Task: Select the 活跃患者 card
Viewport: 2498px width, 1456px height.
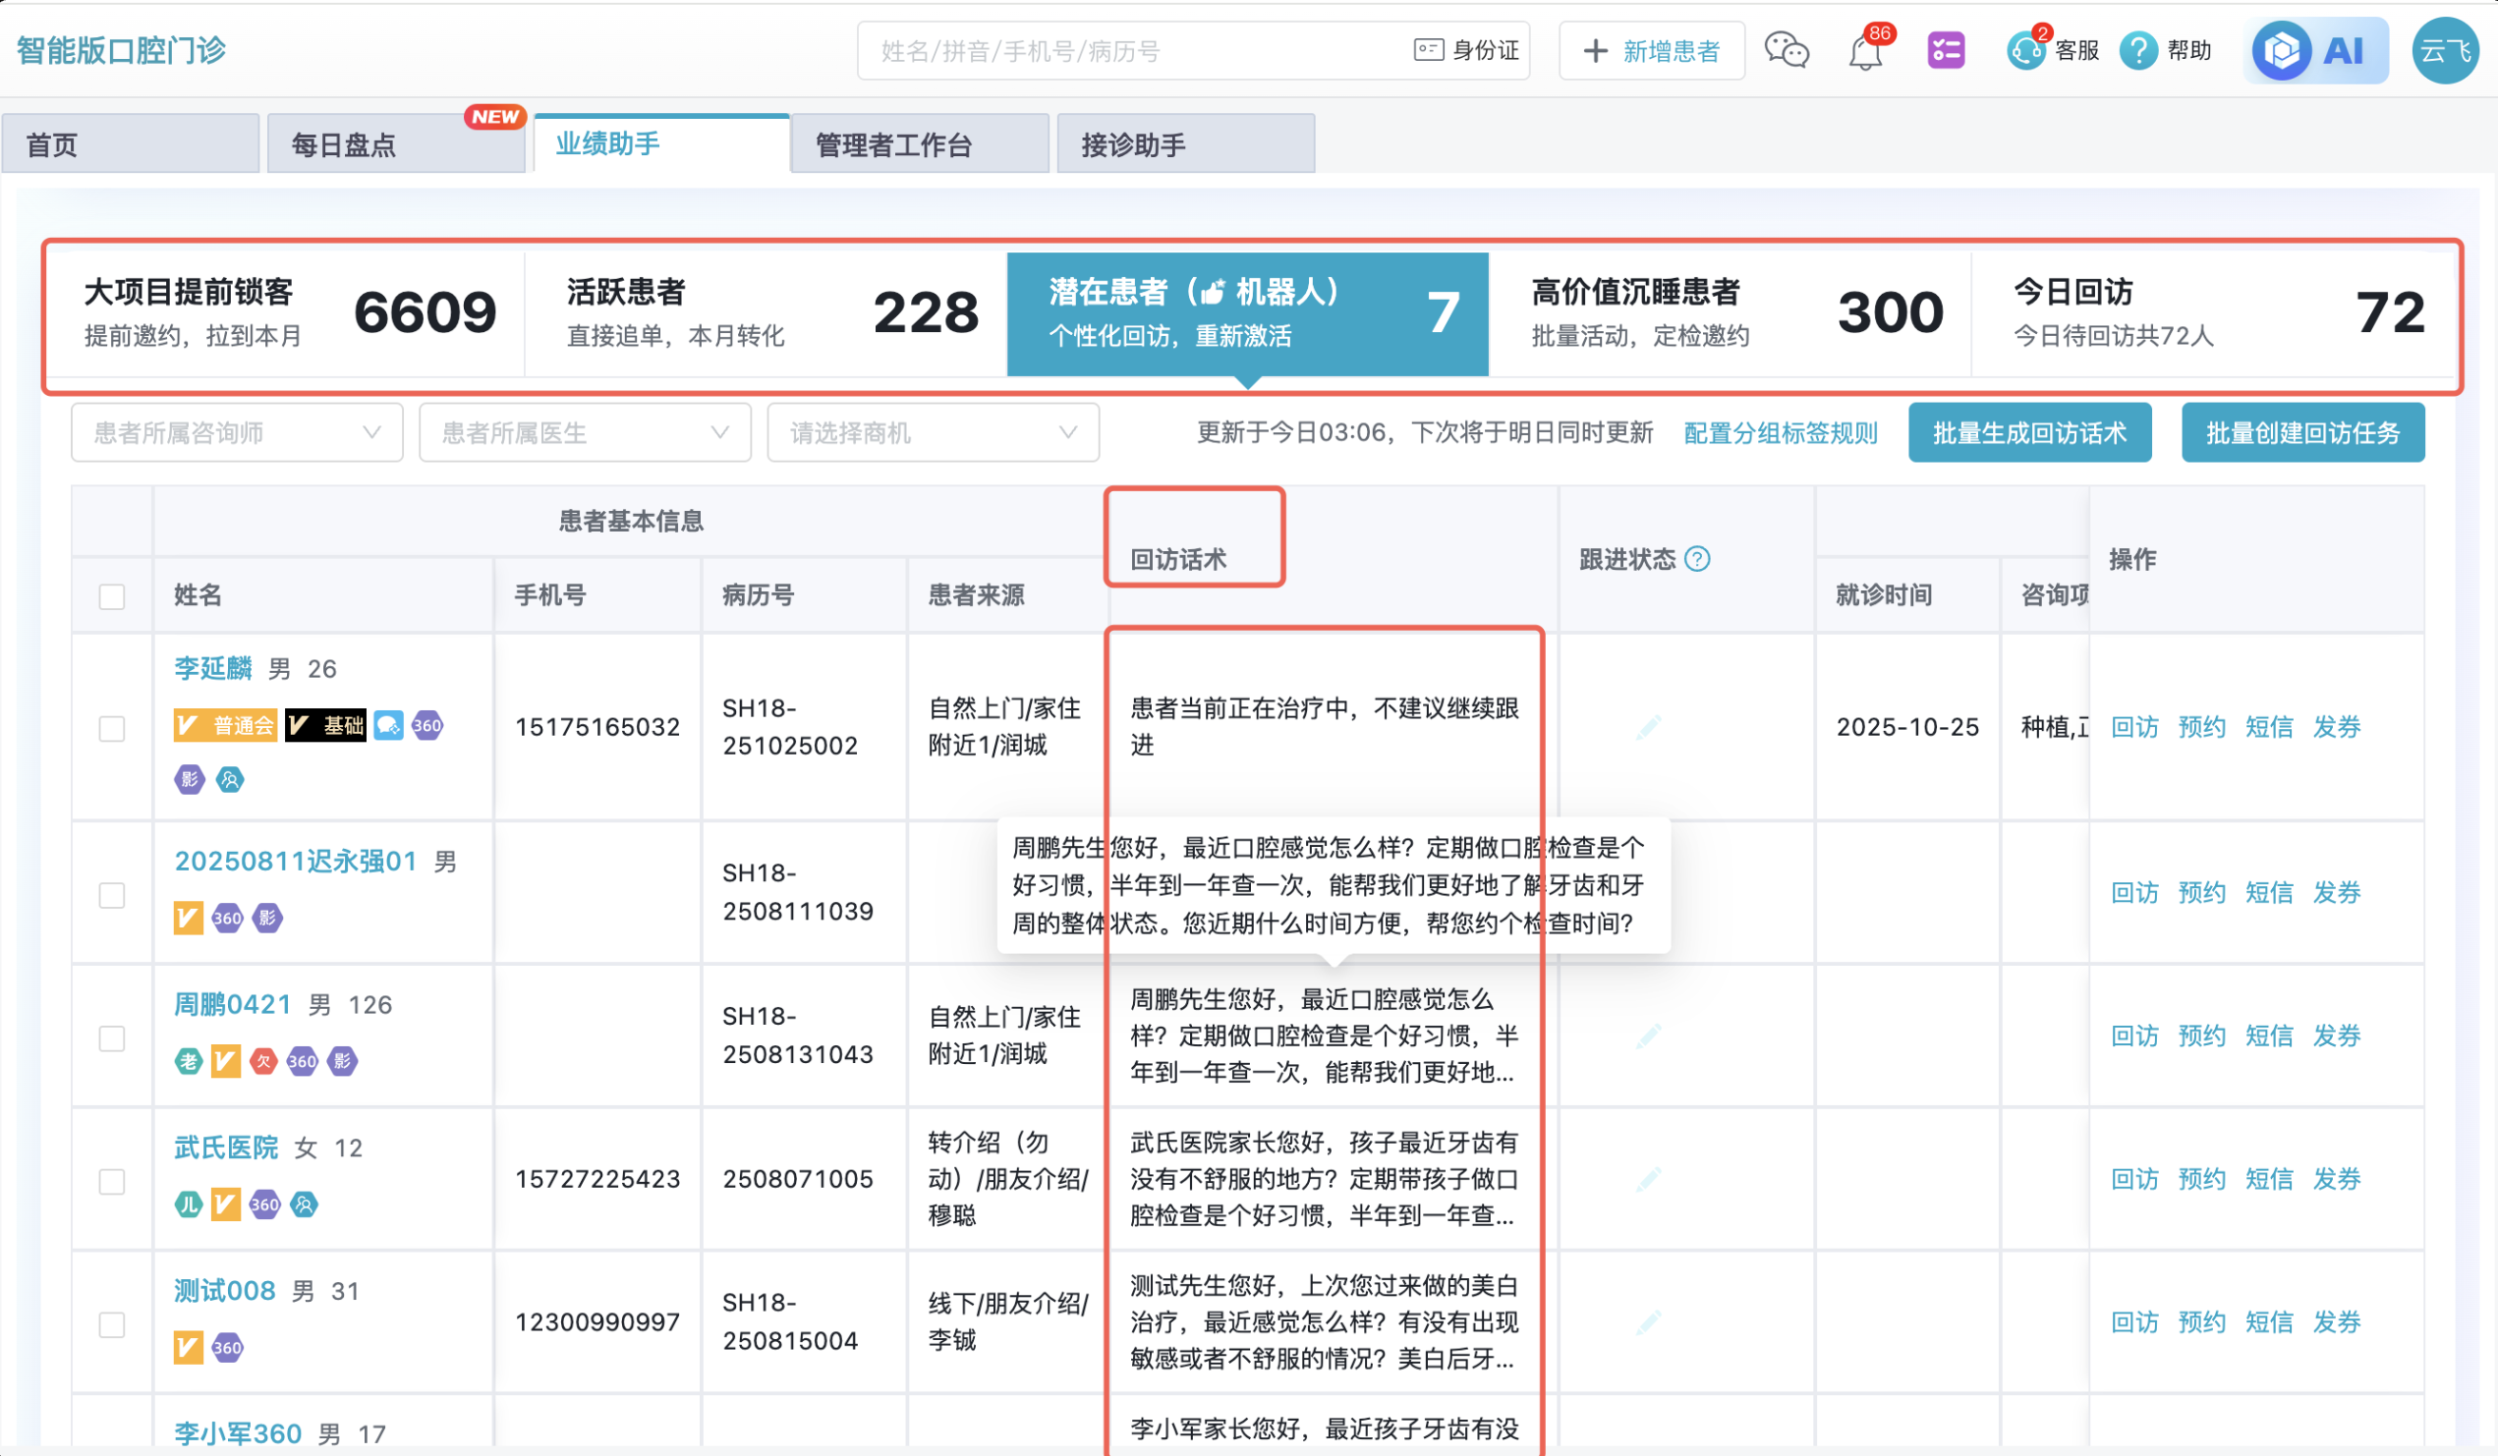Action: 766,313
